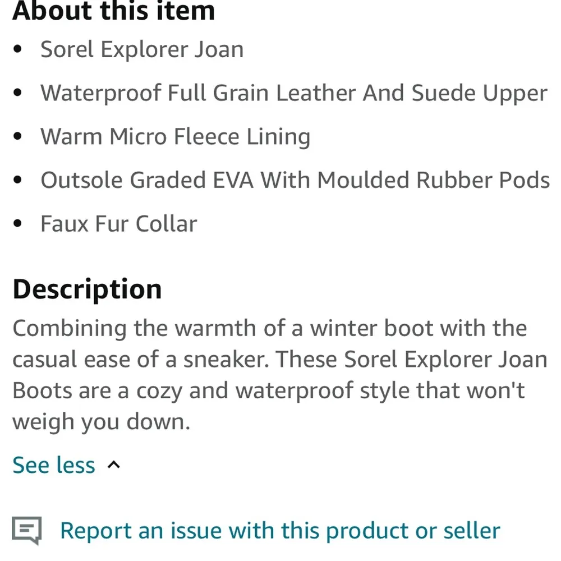Image resolution: width=561 pixels, height=561 pixels.
Task: Click the About this item heading
Action: coord(114,11)
